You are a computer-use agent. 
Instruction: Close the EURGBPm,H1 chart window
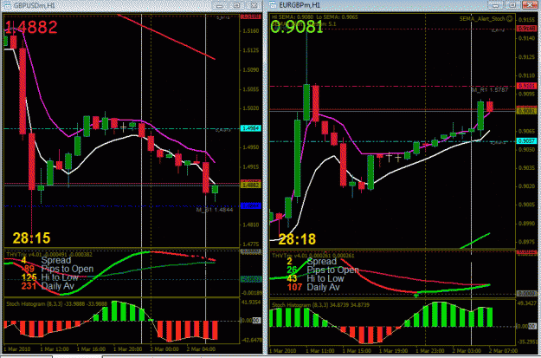coord(531,5)
